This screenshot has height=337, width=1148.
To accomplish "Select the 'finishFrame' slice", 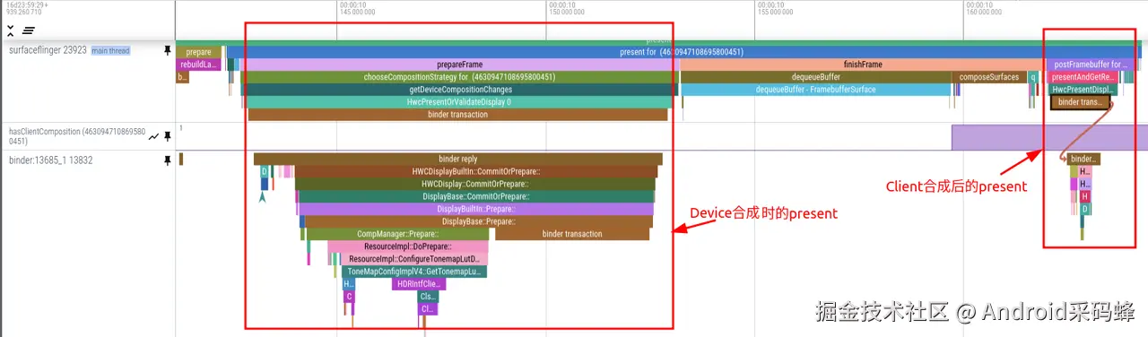I will [863, 65].
